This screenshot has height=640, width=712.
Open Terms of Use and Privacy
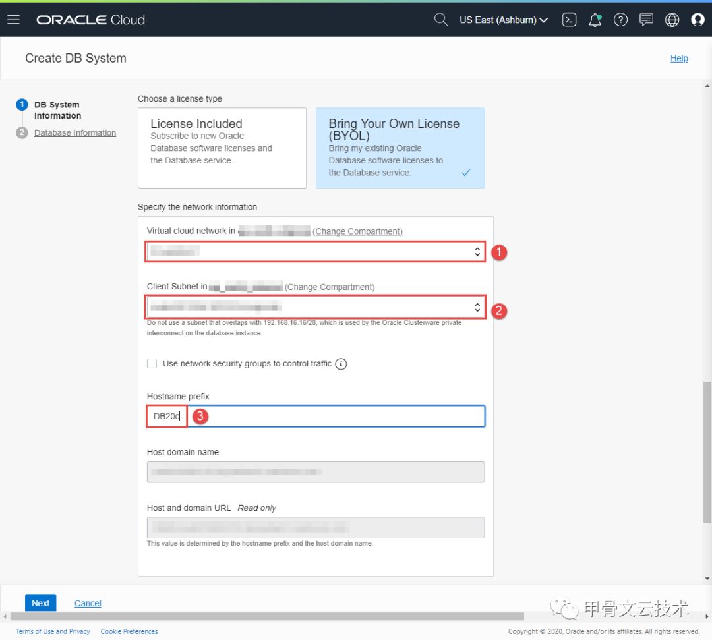point(53,631)
